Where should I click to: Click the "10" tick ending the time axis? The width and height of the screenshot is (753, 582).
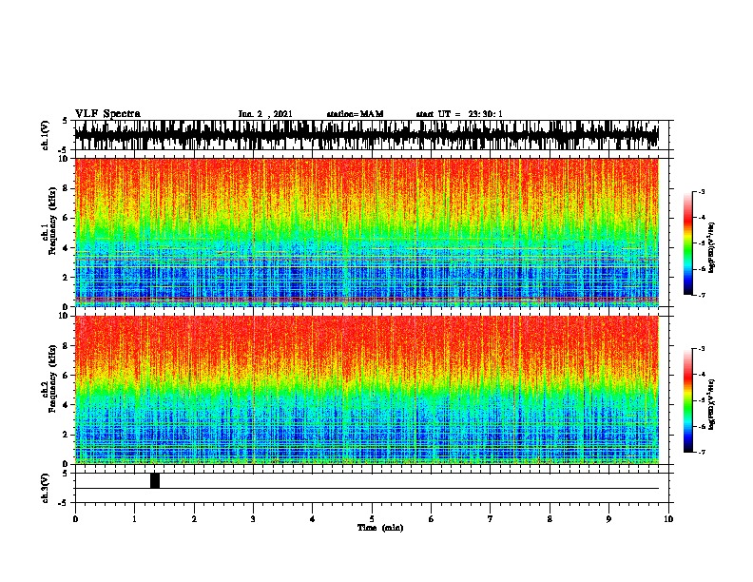coord(668,519)
